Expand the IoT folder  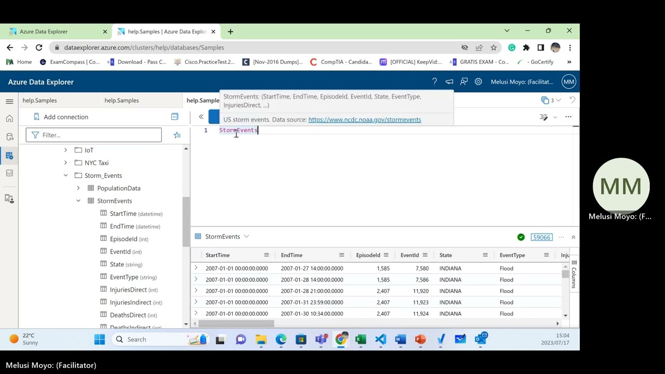coord(65,150)
